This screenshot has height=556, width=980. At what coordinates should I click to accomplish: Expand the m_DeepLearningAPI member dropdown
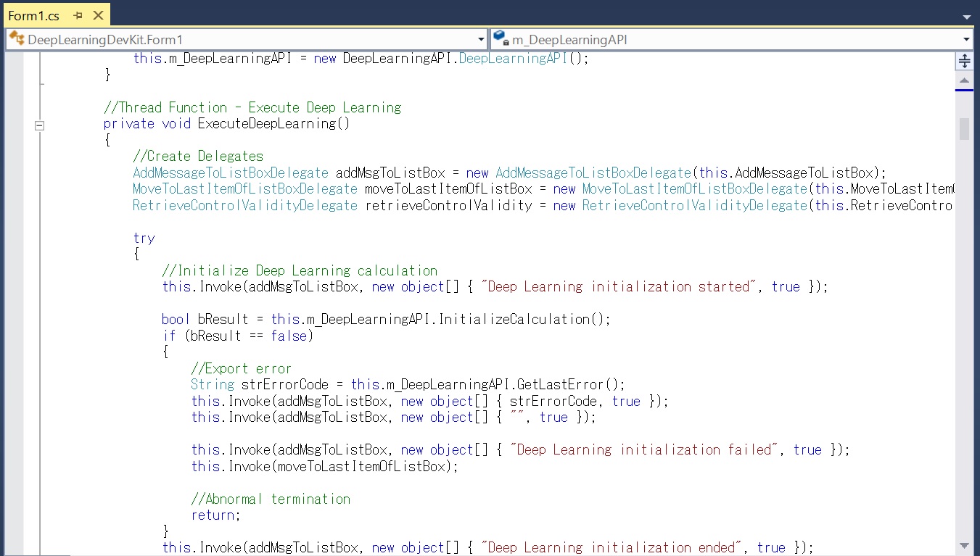[x=966, y=40]
